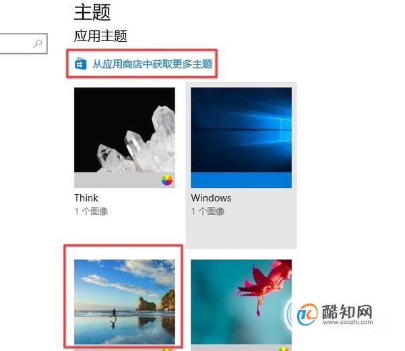
Task: Click the Windows theme name label
Action: pyautogui.click(x=211, y=198)
